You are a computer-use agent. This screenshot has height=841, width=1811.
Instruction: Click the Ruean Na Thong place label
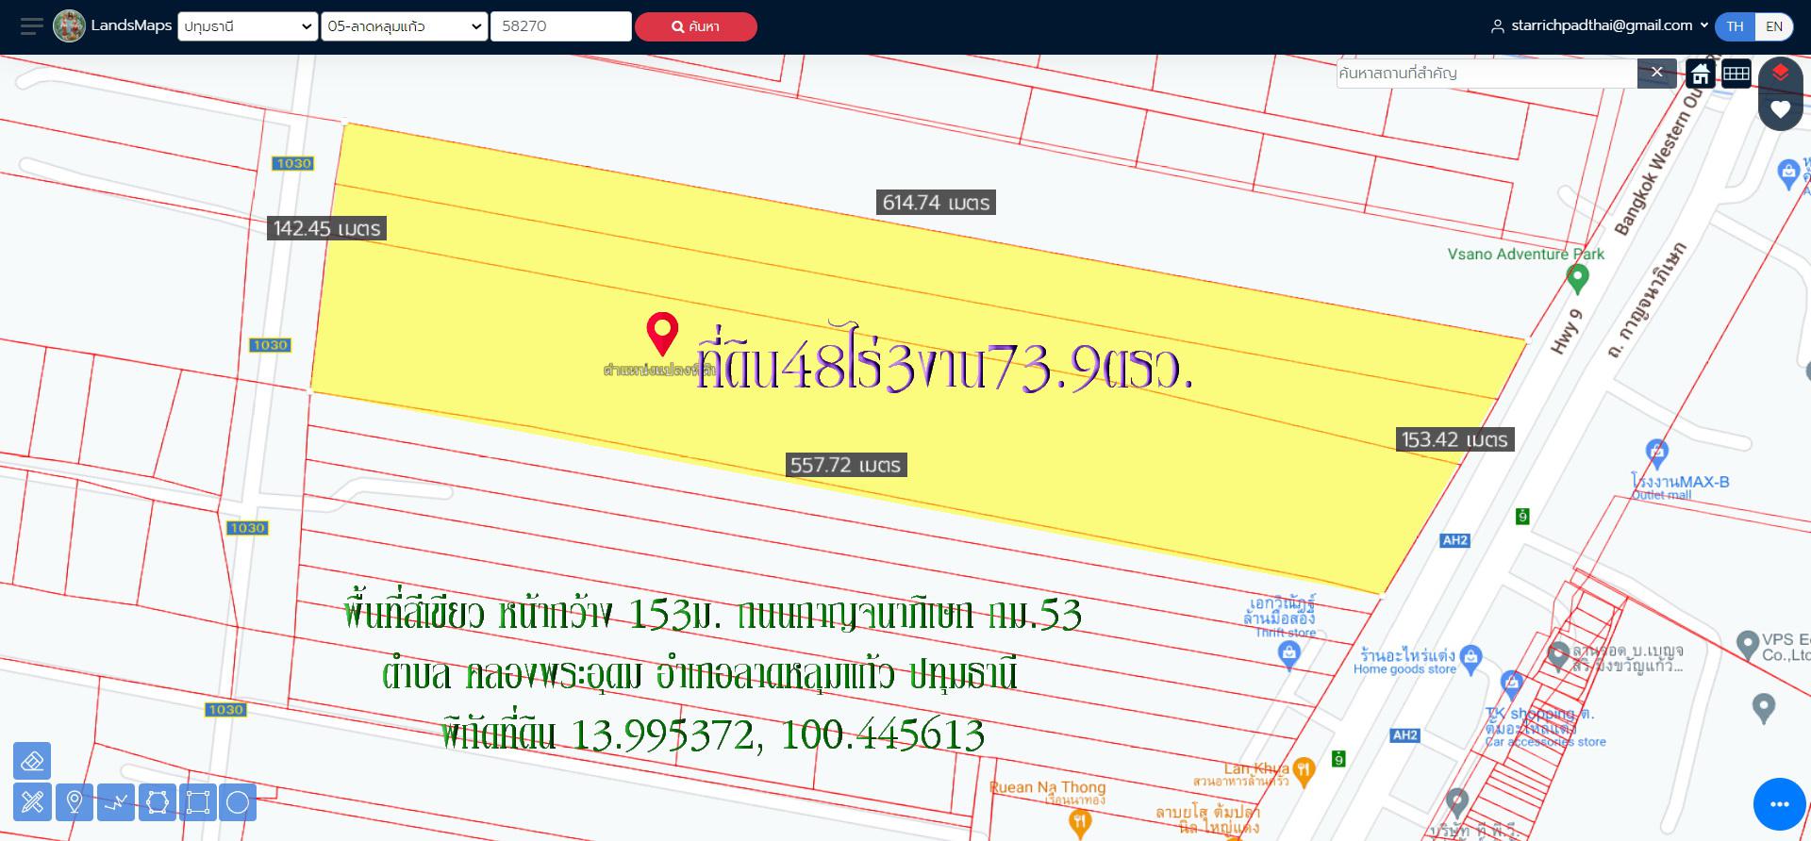[x=1047, y=786]
